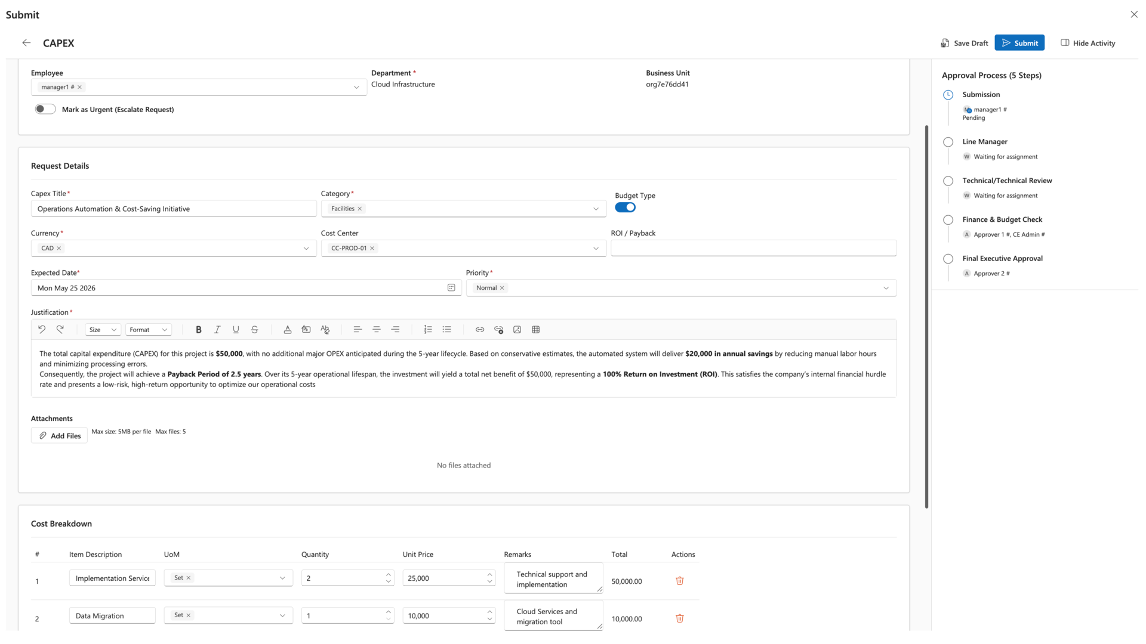Screen dimensions: 1146x644
Task: Click inside the justification text area
Action: tap(464, 369)
